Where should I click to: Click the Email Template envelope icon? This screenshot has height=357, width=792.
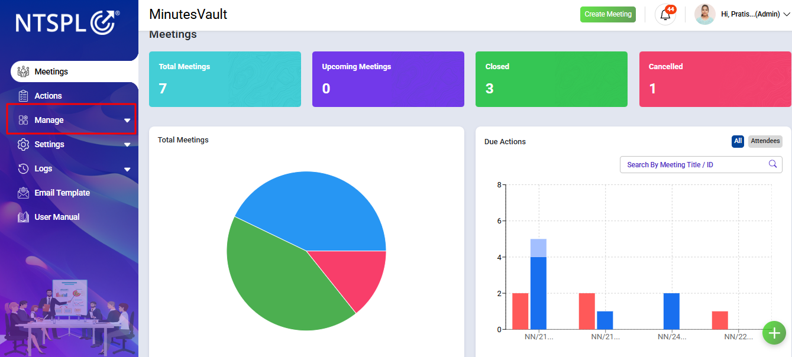point(23,193)
